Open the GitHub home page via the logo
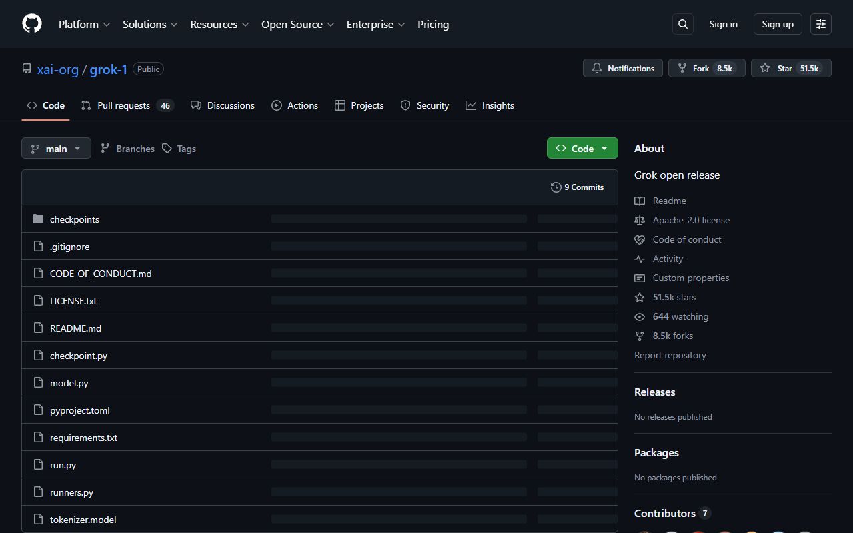Viewport: 853px width, 533px height. (x=31, y=24)
